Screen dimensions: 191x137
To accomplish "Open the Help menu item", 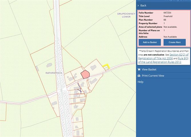I will 140,82.
